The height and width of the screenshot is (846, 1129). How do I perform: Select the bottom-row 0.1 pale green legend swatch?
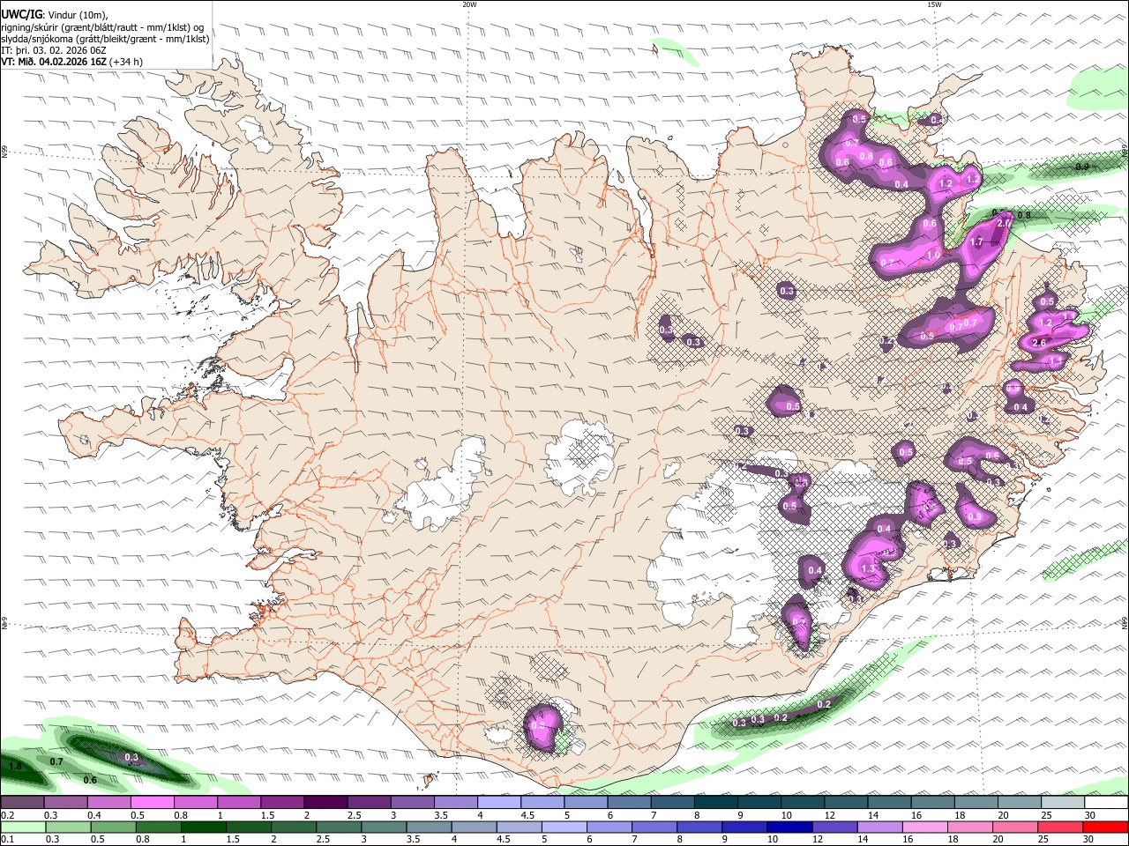click(x=22, y=827)
